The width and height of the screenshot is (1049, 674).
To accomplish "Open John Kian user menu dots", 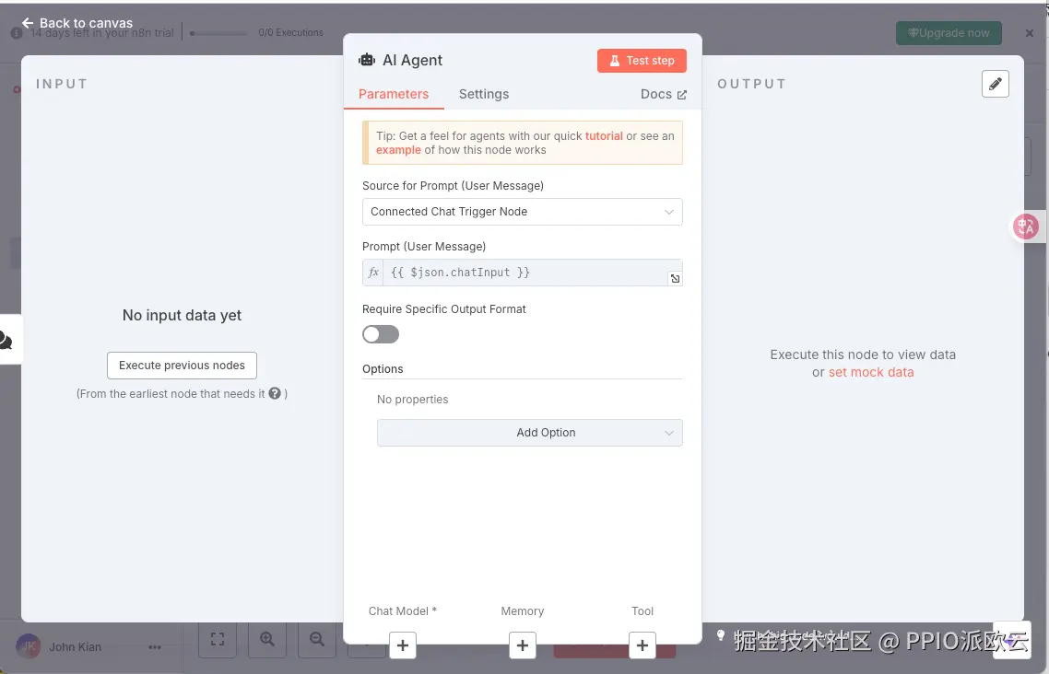I will coord(155,646).
